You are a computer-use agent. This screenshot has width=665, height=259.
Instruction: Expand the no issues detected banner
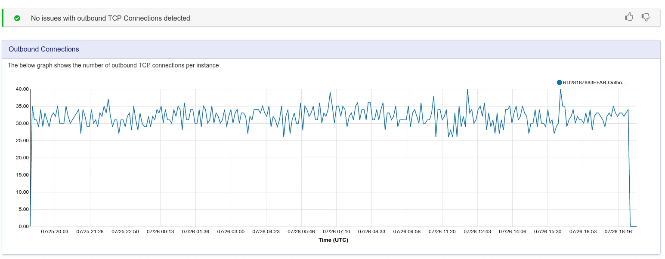(331, 18)
